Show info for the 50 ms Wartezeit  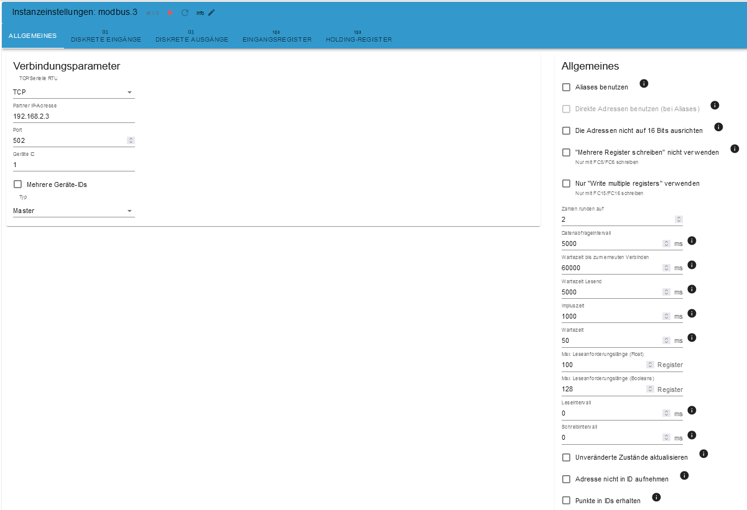(692, 337)
